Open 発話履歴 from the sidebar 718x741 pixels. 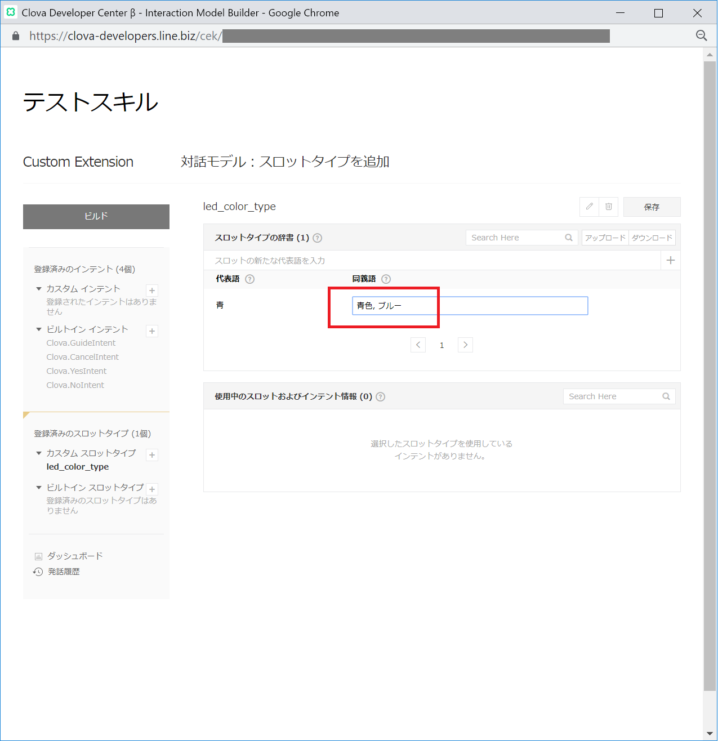[64, 572]
